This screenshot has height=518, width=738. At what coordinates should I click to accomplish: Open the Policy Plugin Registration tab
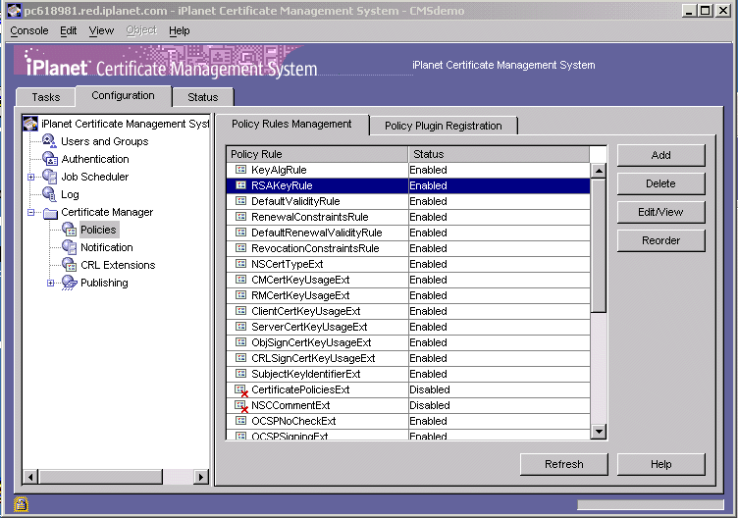(444, 126)
